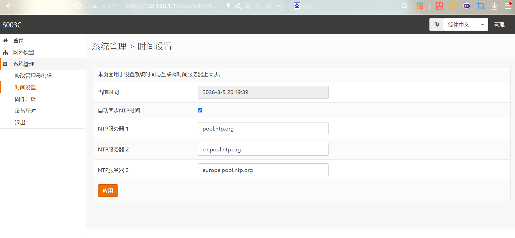The image size is (515, 238).
Task: Click the PDF tool icon in browser toolbar
Action: (439, 6)
